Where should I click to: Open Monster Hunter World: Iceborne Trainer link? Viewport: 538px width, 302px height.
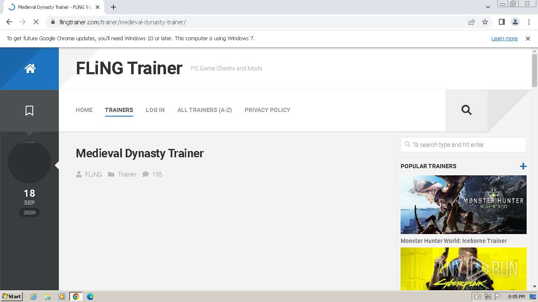pyautogui.click(x=454, y=241)
